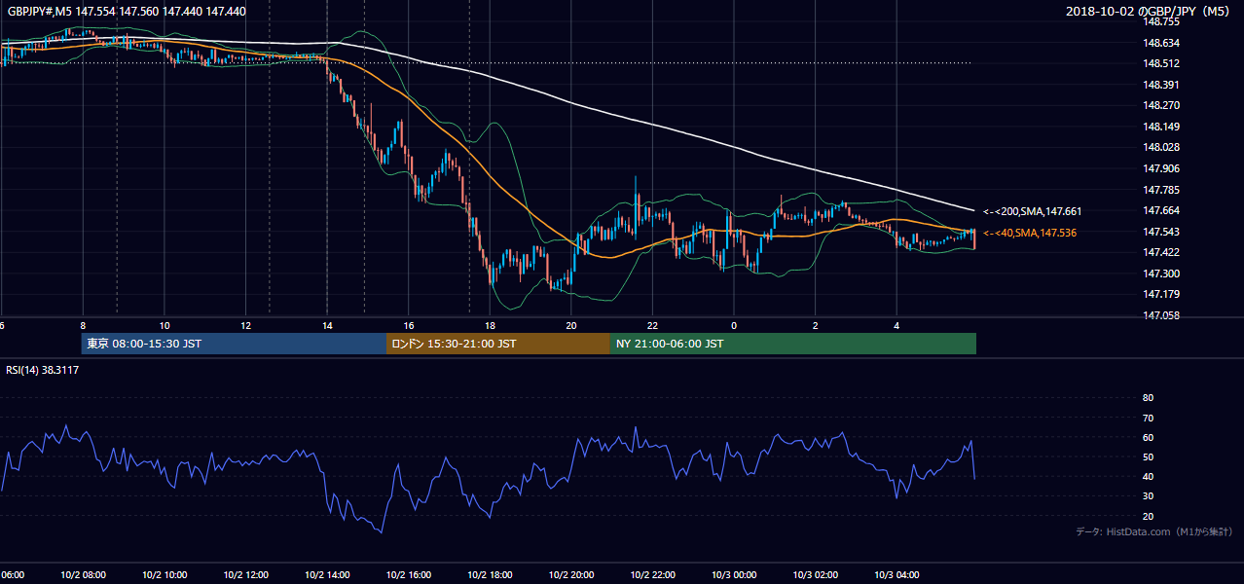Click hour label 16 under the price chart
The height and width of the screenshot is (584, 1244).
pyautogui.click(x=409, y=326)
